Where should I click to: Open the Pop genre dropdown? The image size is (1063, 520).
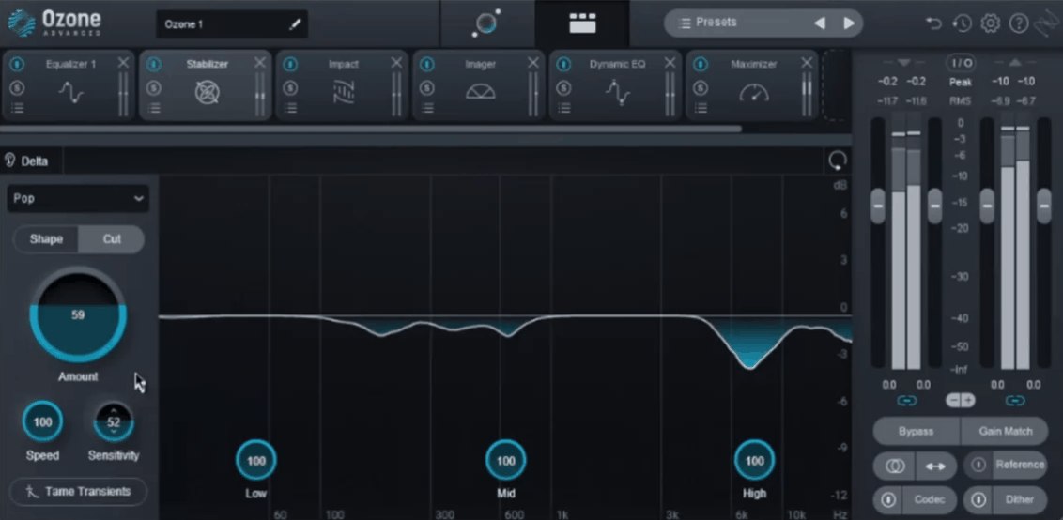coord(78,199)
